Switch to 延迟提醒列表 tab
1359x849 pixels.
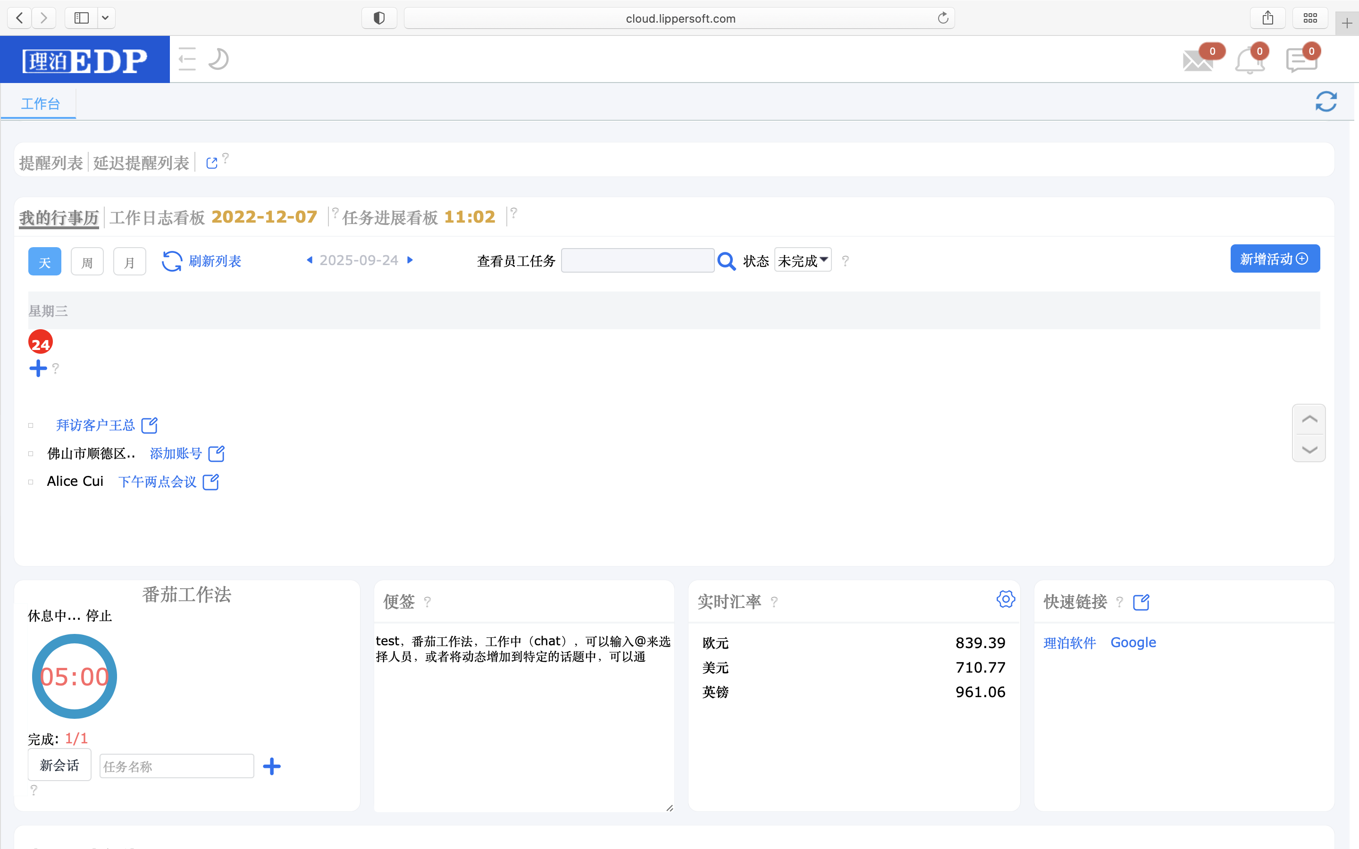(x=141, y=163)
